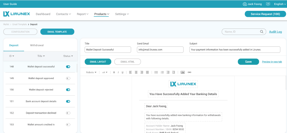Viewport: 287px width, 133px height.
Task: Sort the list by Title column
Action: point(41,56)
